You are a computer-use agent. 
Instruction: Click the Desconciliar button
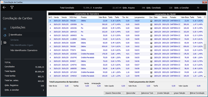click(131, 93)
